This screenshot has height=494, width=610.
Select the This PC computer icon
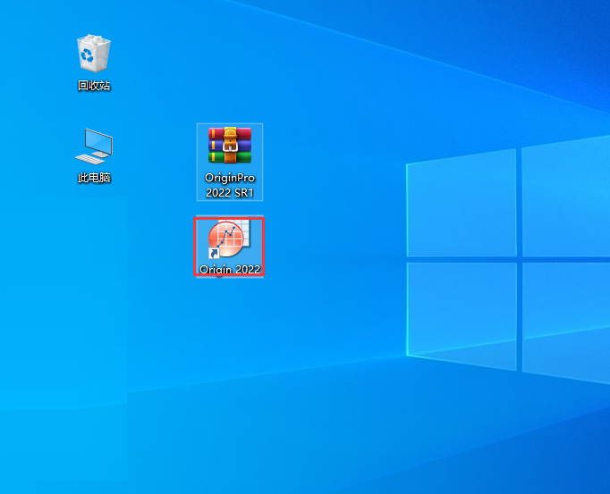(94, 146)
